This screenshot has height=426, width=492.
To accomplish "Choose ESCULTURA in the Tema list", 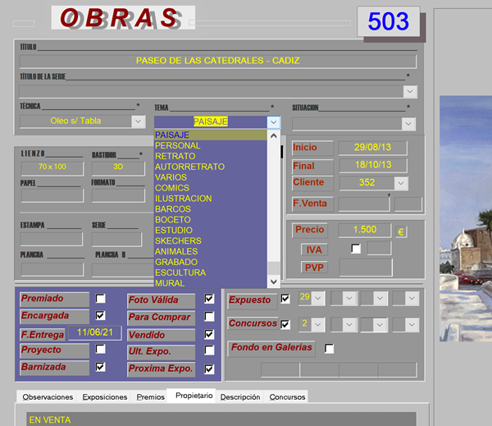I will (x=180, y=273).
